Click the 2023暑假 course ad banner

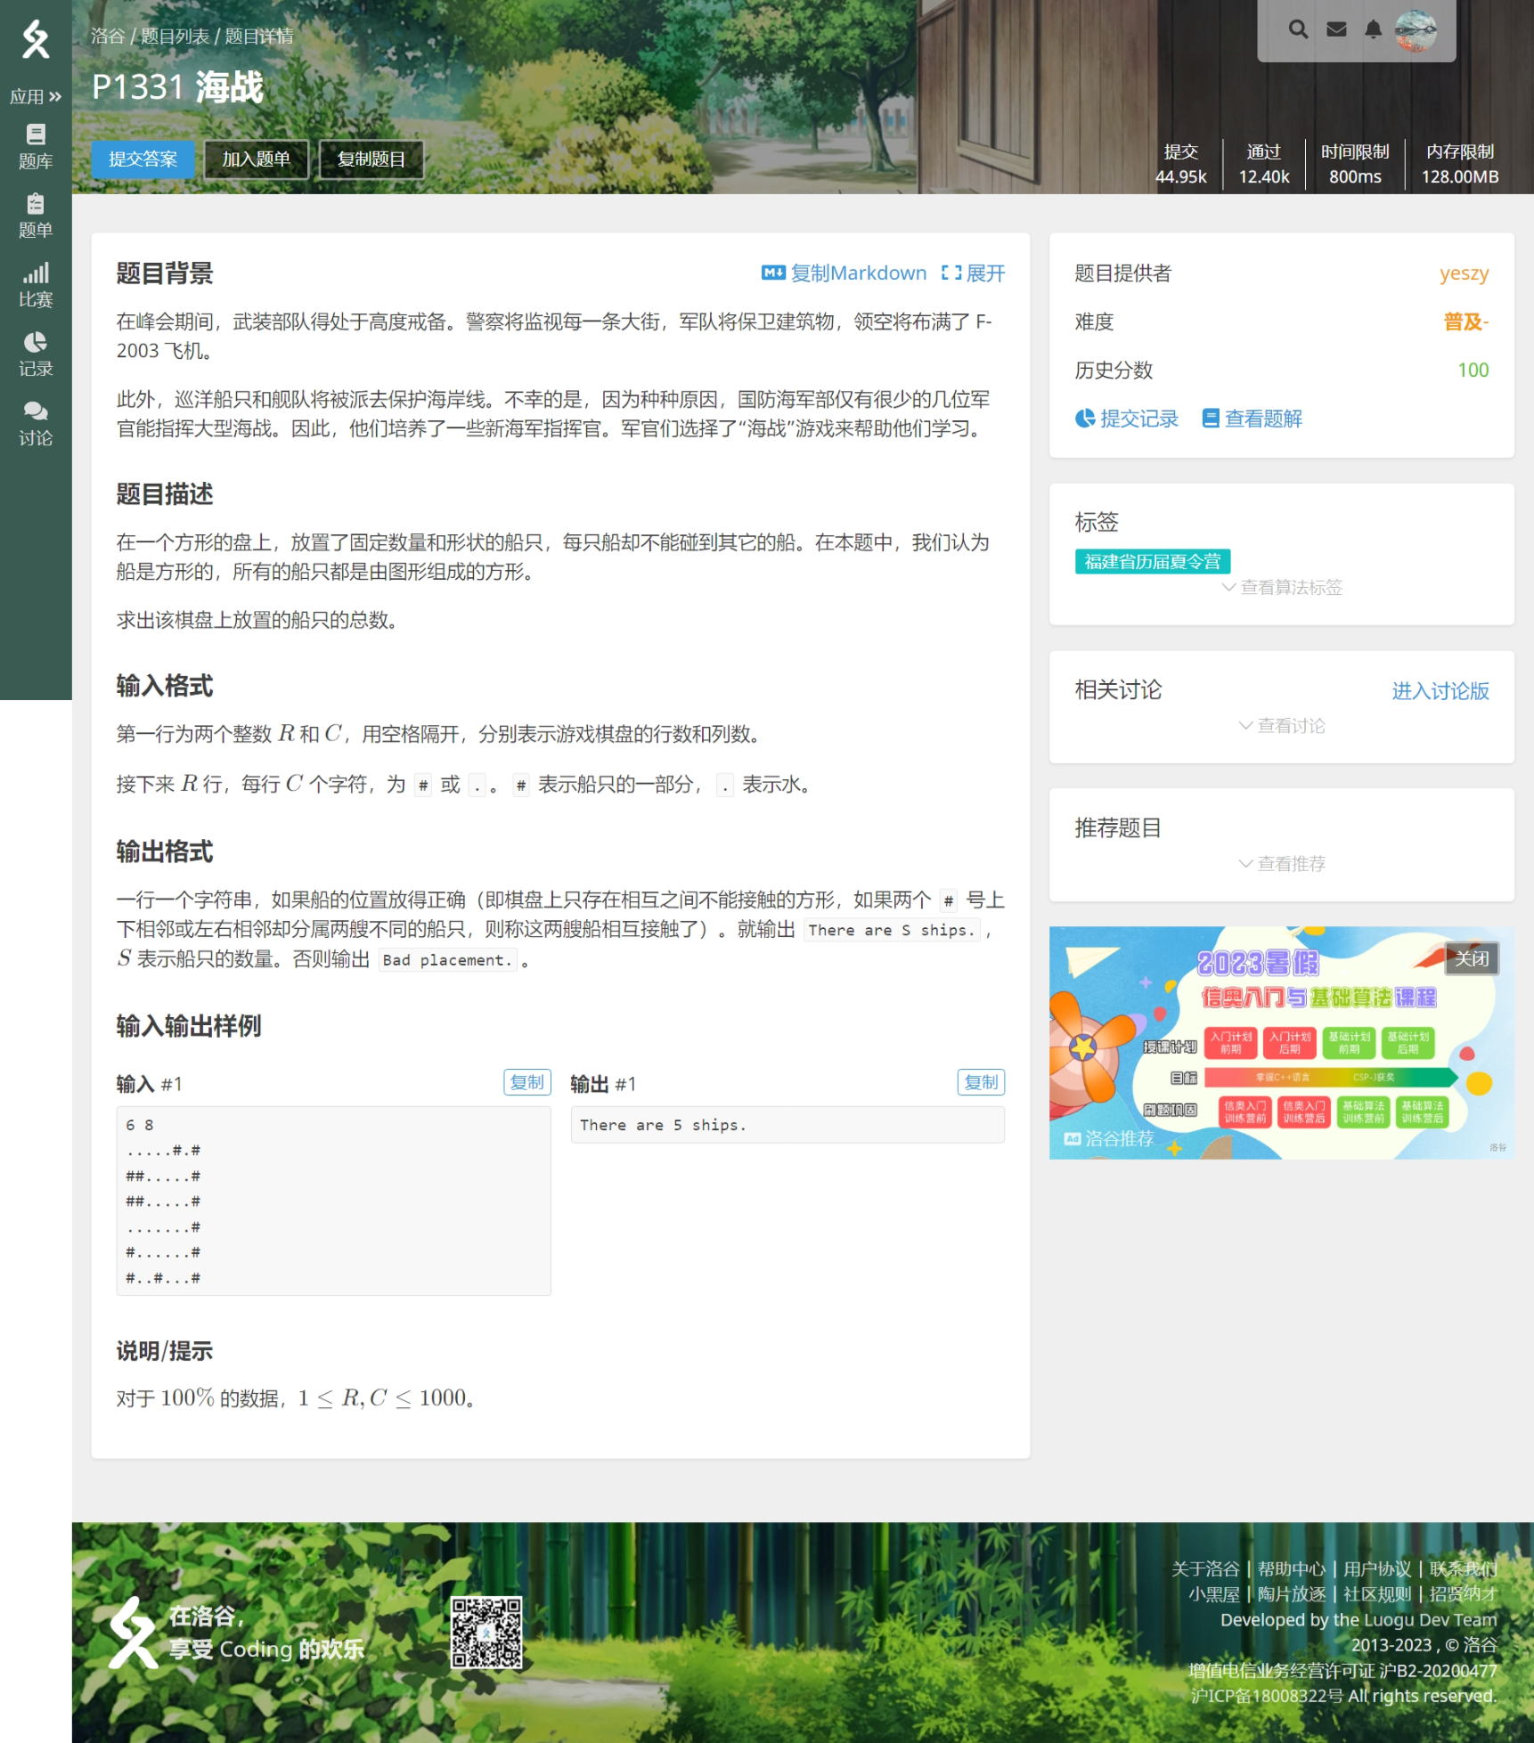point(1281,1042)
